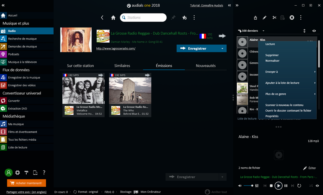323x195 pixels.
Task: Click the Stations search field
Action: click(143, 17)
